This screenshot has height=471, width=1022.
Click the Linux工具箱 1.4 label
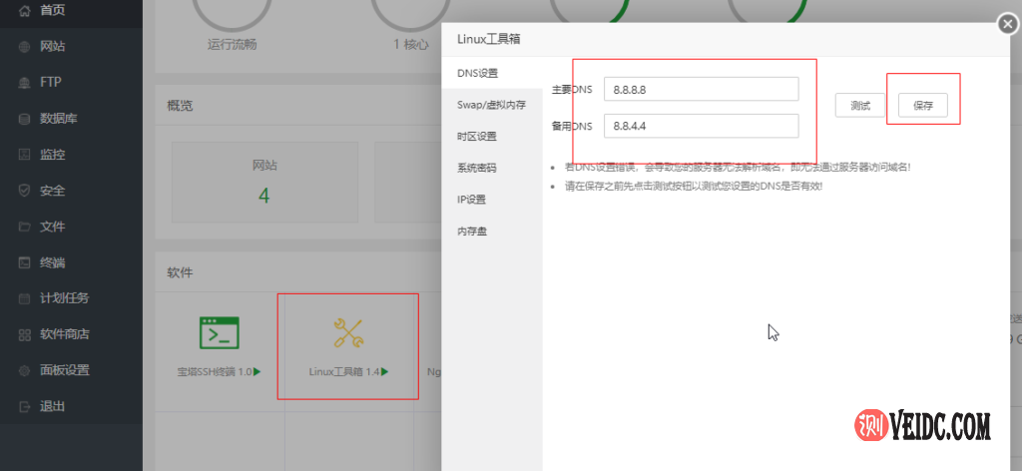(344, 372)
